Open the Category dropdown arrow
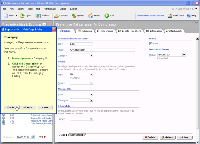This screenshot has width=200, height=144. [92, 55]
